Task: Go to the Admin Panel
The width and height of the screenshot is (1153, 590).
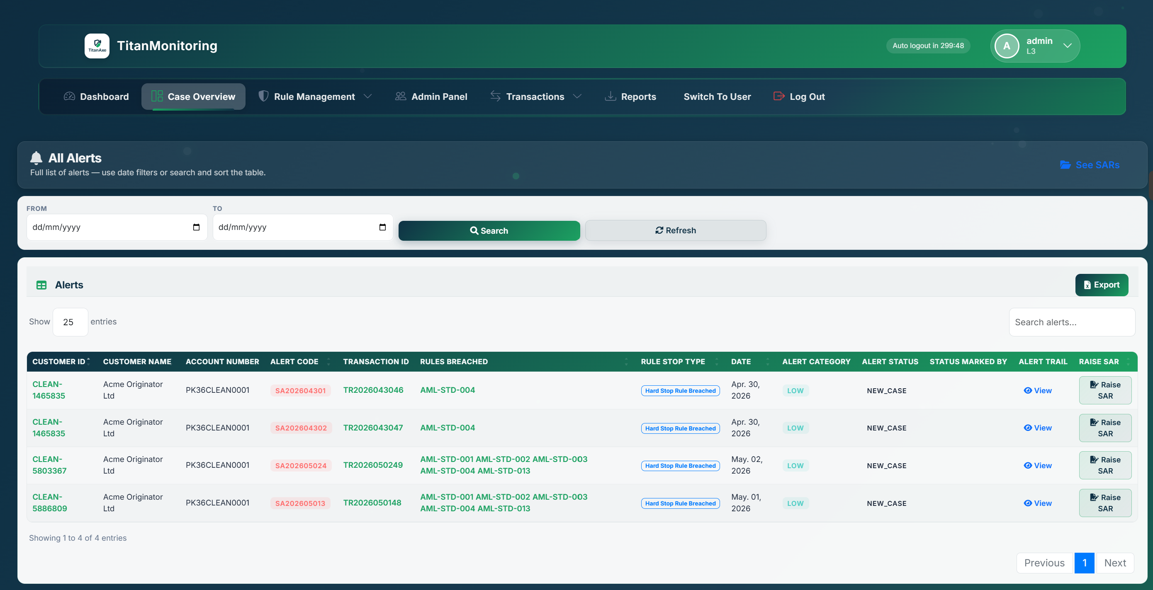Action: 431,97
